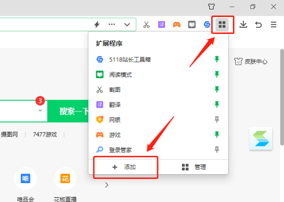Select 5118站长工具箱 extension entry
Image resolution: width=284 pixels, height=202 pixels.
[158, 59]
